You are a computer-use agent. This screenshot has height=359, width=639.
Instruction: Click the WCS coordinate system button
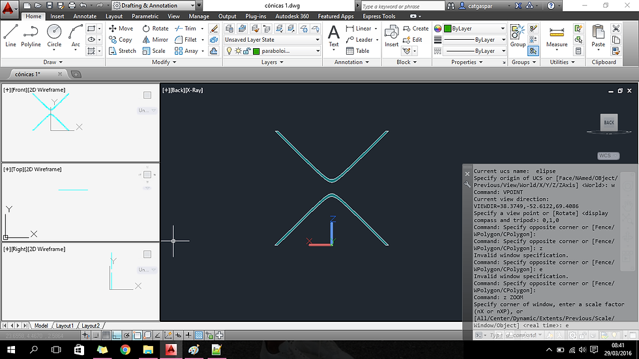click(608, 156)
